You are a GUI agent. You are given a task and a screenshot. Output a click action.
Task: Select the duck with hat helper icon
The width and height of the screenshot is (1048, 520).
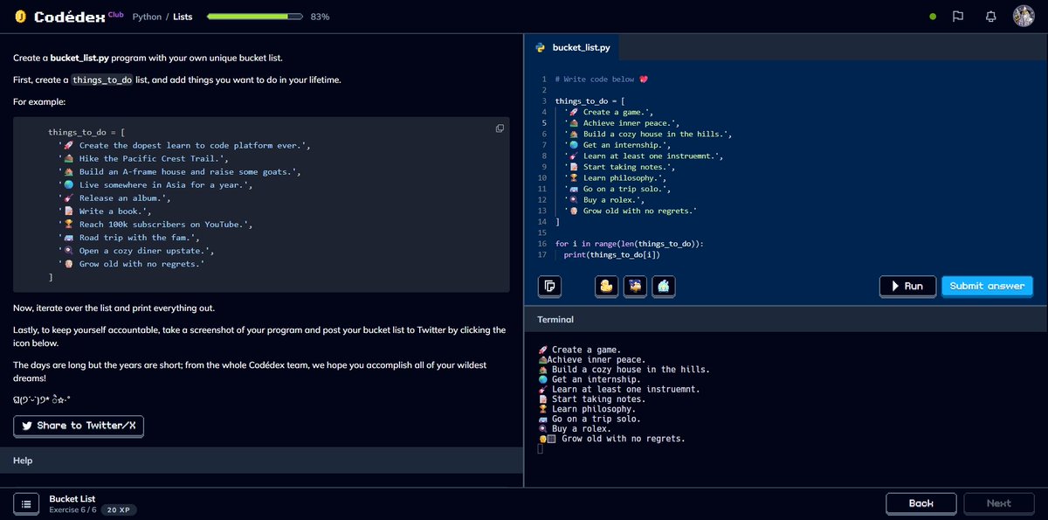[x=635, y=286]
